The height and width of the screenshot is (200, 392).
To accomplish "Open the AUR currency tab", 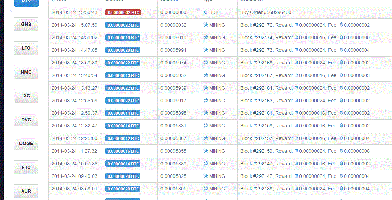I will click(x=26, y=191).
